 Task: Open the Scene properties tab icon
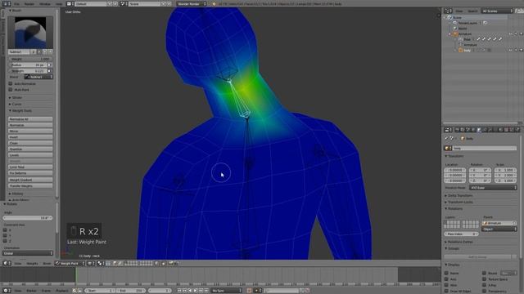pyautogui.click(x=468, y=130)
